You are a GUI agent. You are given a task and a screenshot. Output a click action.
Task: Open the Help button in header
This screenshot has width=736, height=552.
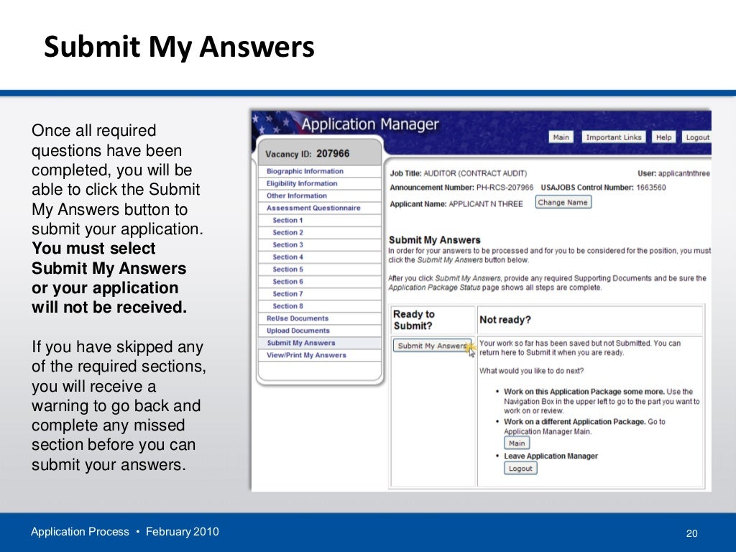pos(663,137)
